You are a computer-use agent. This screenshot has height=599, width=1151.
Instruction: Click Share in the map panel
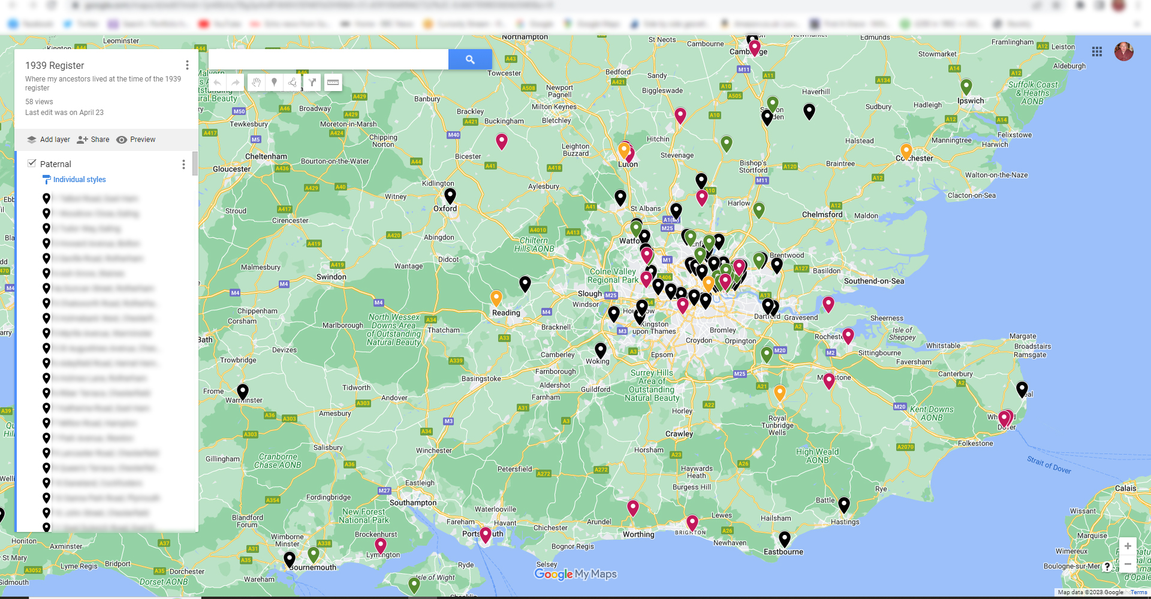point(93,140)
